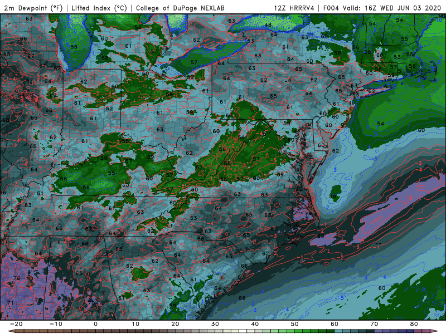The image size is (446, 334).
Task: Click the white segment of the color bar
Action: click(x=243, y=331)
